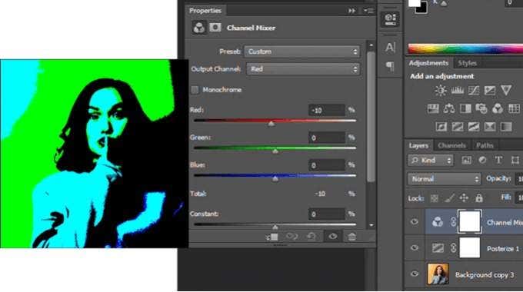Add an Exposure adjustment
This screenshot has height=292, width=523.
click(x=490, y=91)
